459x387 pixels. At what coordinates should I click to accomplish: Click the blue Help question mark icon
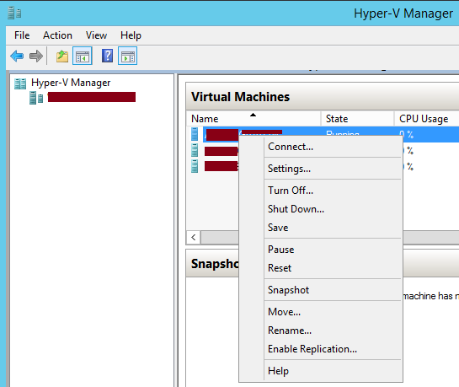pos(107,56)
